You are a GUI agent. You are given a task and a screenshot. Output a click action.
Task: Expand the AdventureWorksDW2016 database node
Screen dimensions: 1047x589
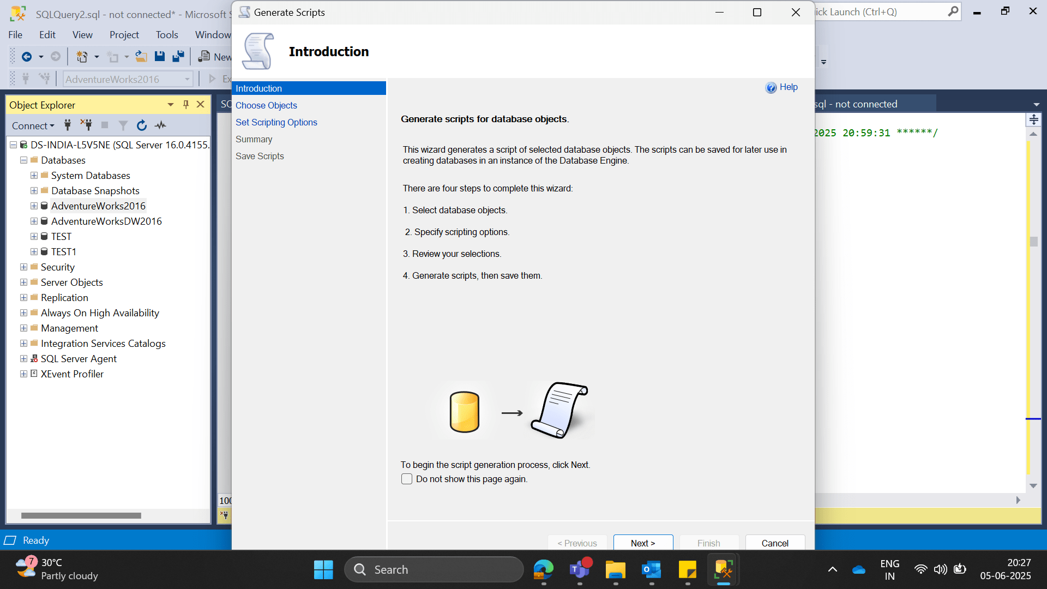[34, 221]
